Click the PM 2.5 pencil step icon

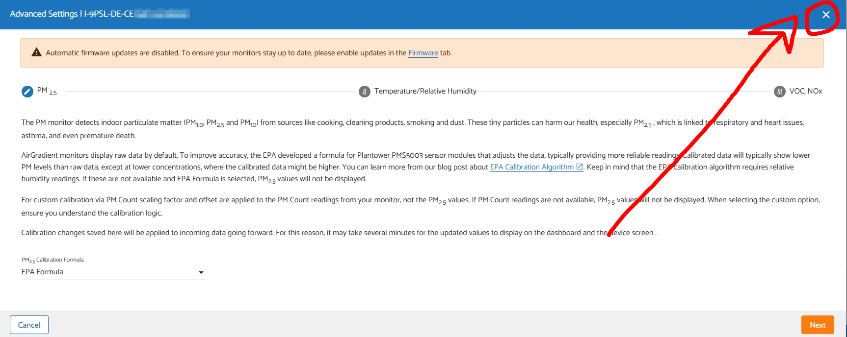click(x=27, y=92)
